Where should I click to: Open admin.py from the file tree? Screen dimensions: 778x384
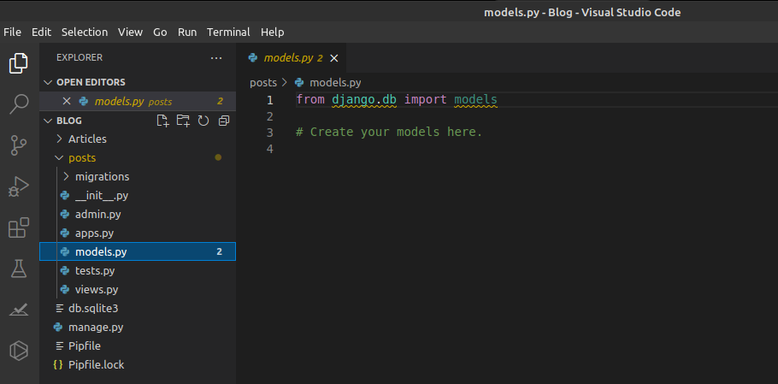click(x=98, y=215)
